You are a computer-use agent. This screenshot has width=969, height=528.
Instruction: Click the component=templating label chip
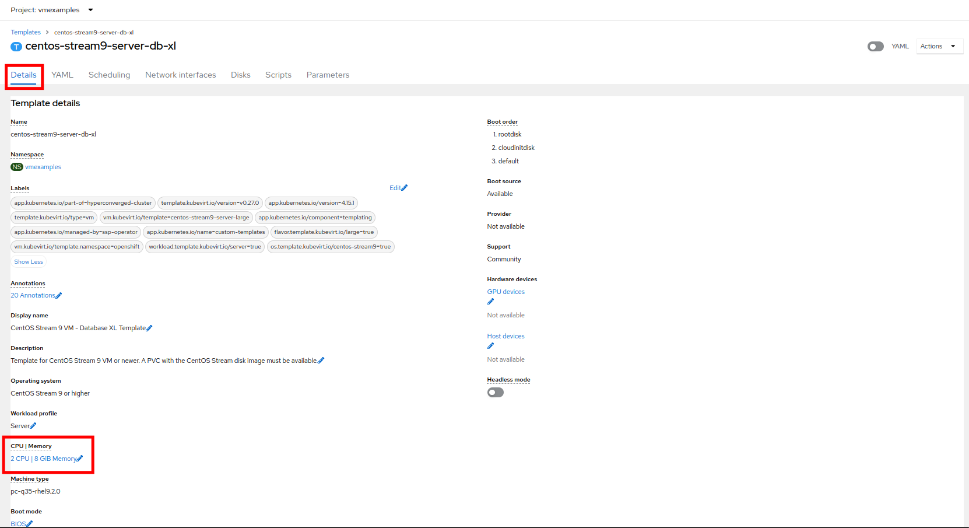tap(315, 218)
